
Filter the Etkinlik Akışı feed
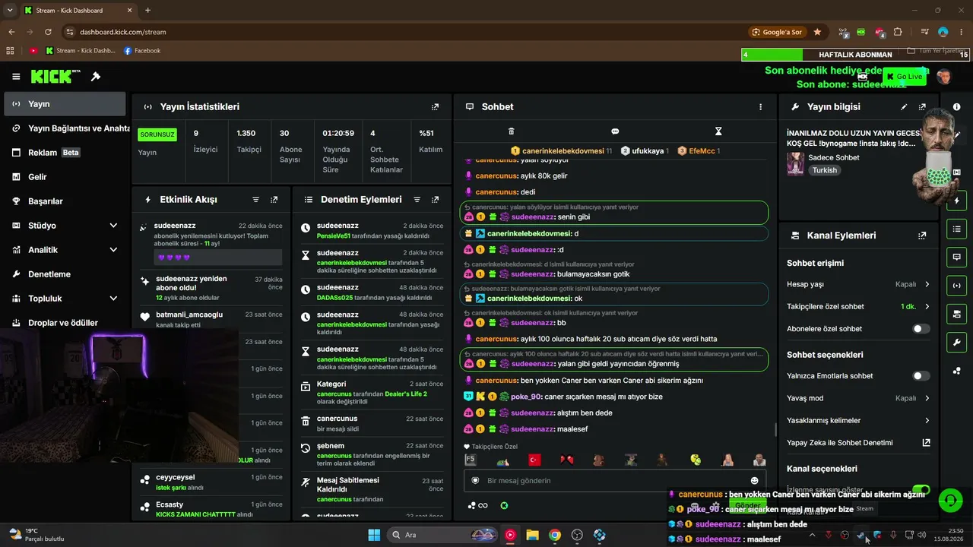tap(255, 200)
